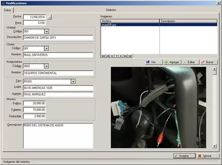Click the image preview scroll down arrow
The height and width of the screenshot is (165, 222).
[214, 146]
